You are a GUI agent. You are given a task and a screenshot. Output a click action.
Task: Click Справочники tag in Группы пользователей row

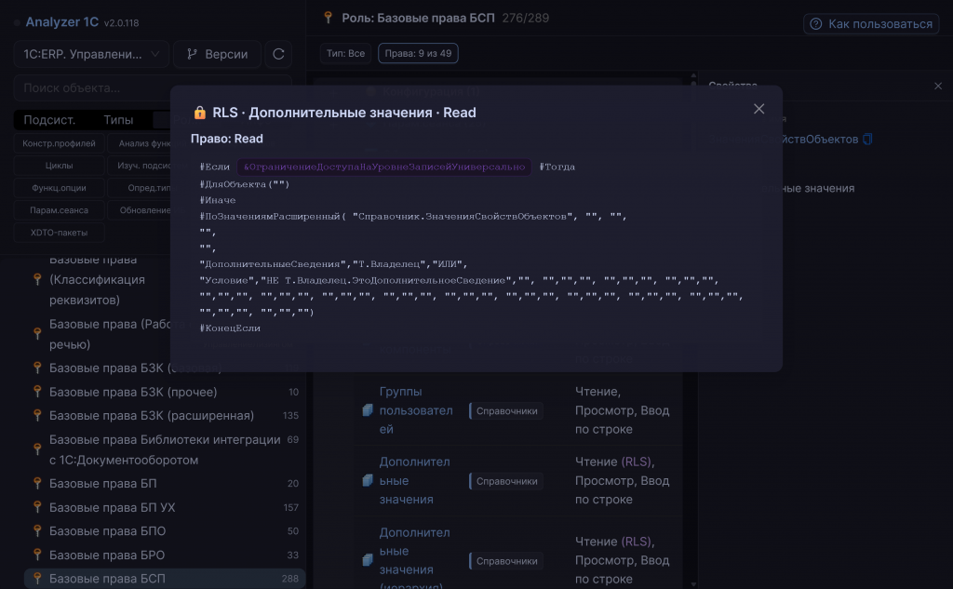coord(506,411)
